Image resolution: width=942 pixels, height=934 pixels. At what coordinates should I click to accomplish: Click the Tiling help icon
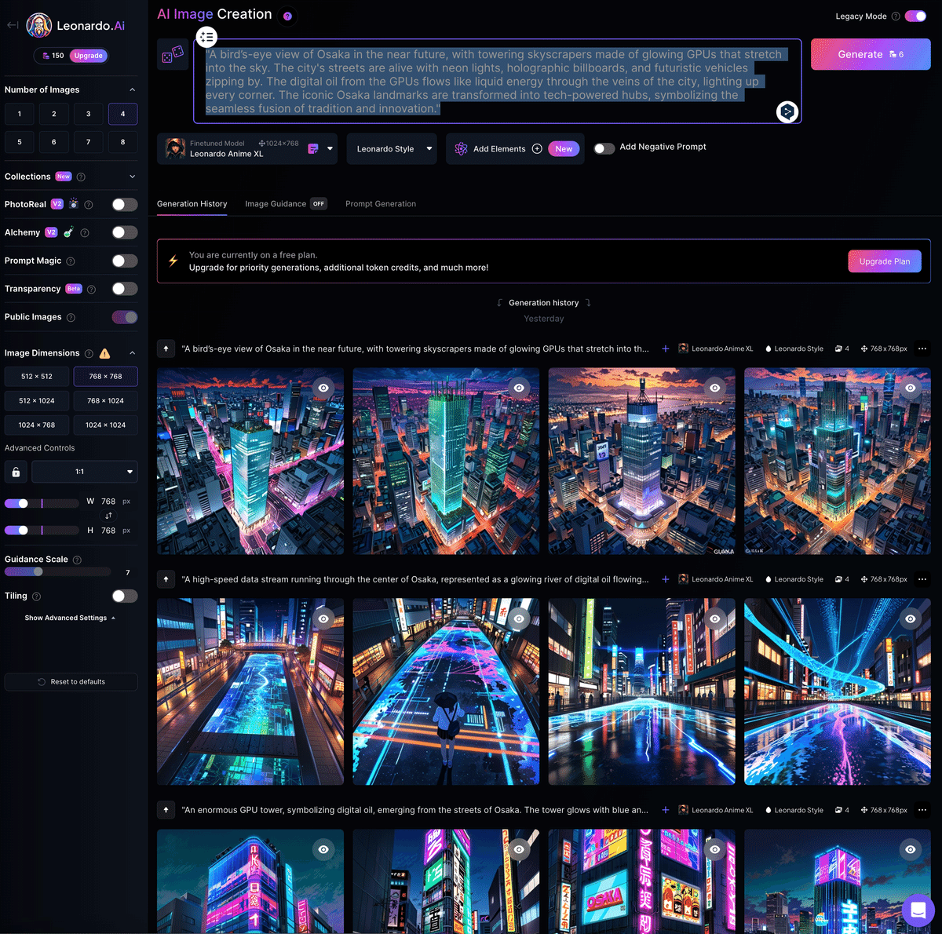(37, 597)
